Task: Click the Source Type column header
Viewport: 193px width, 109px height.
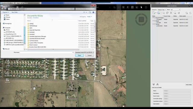Action: pyautogui.click(x=167, y=16)
